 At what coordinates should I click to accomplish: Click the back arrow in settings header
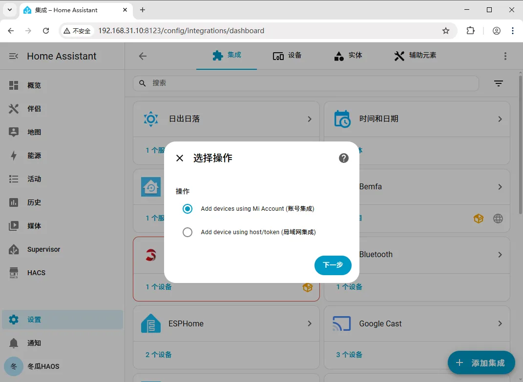coord(143,56)
